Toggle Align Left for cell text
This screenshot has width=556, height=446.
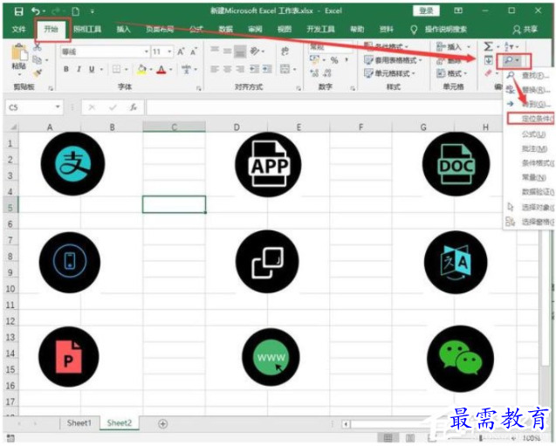click(215, 69)
